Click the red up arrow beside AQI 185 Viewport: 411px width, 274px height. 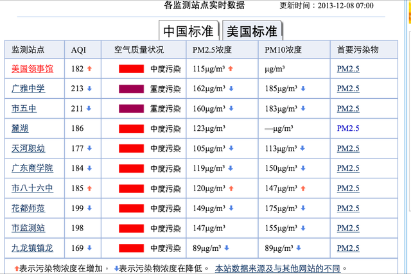click(x=89, y=188)
